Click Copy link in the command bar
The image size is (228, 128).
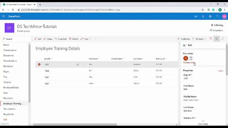[x=61, y=39]
